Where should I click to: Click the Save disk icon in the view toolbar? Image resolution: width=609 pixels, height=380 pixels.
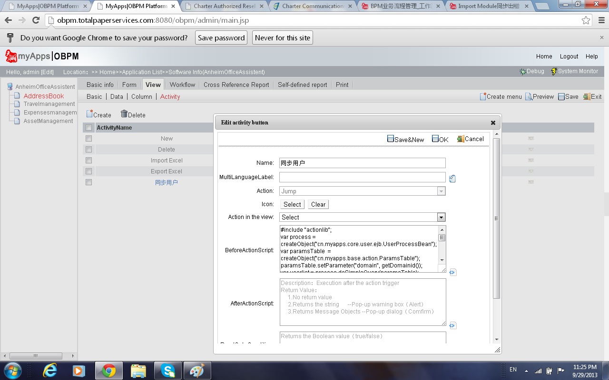pos(561,96)
